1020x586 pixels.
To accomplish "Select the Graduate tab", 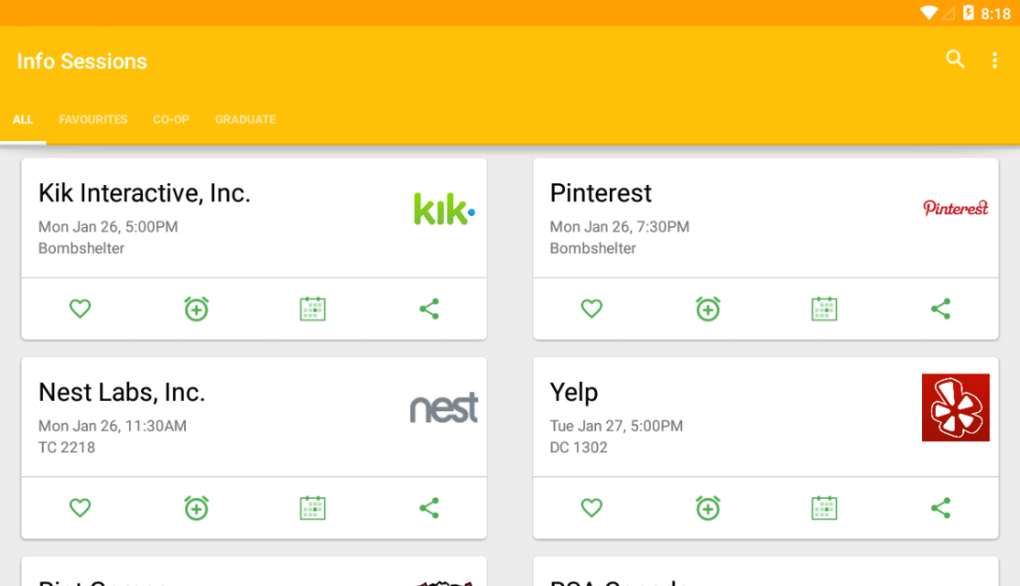I will click(x=245, y=120).
